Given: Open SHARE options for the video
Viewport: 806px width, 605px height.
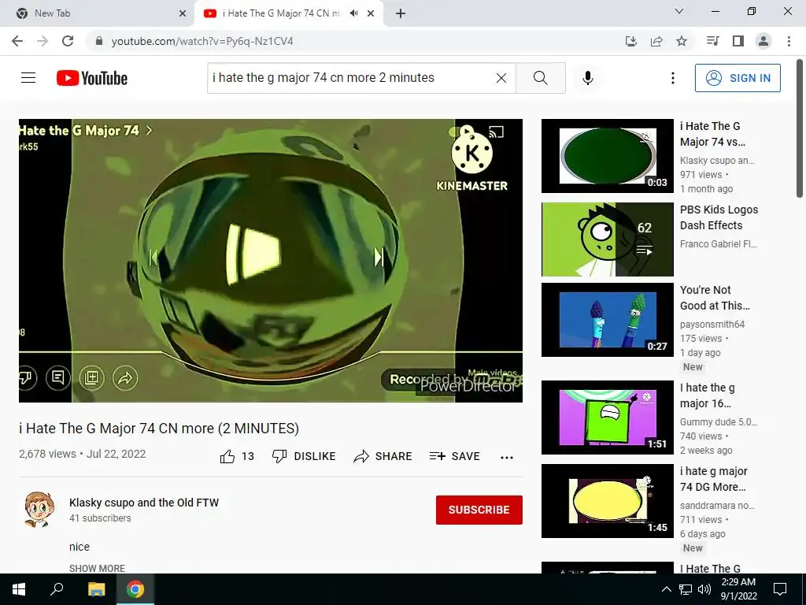Looking at the screenshot, I should pos(383,456).
